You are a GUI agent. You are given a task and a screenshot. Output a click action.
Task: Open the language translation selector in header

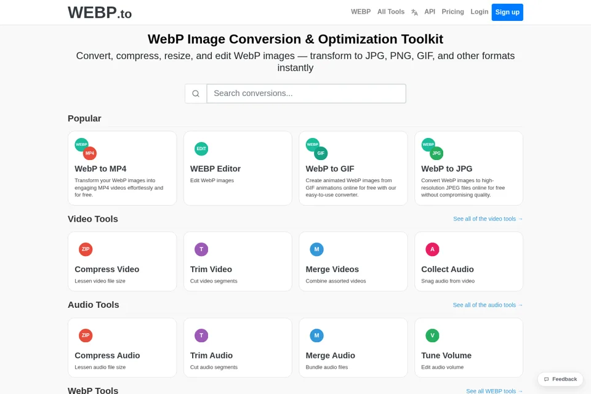click(x=414, y=12)
